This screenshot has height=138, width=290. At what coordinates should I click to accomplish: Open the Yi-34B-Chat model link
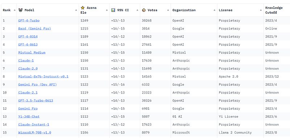[x=29, y=116]
